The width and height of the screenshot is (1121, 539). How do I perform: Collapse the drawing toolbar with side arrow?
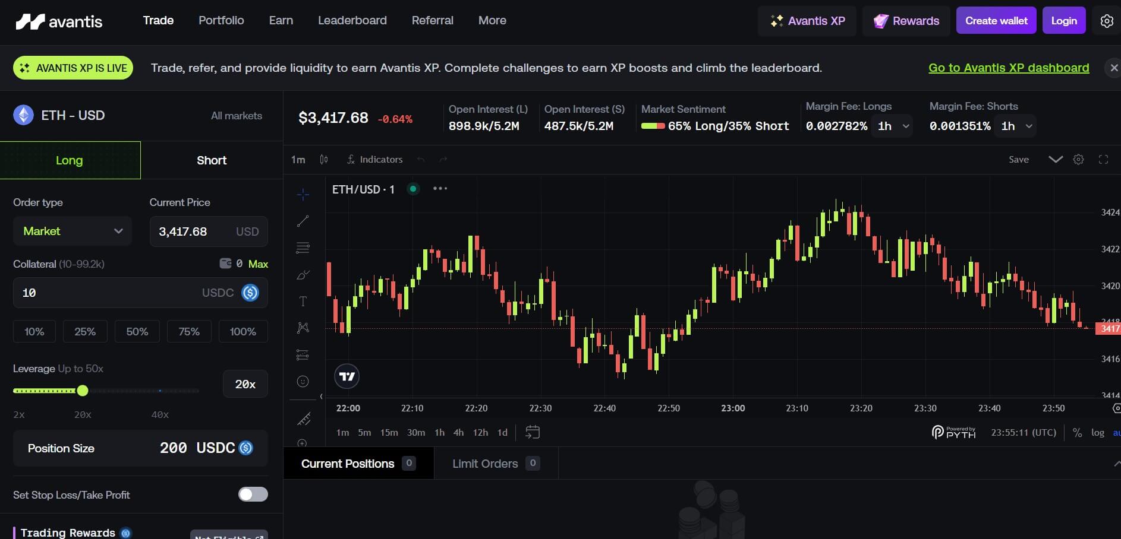pos(322,397)
